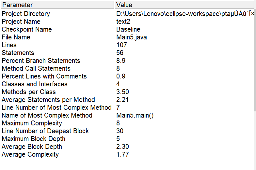Click the Classes and Interfaces value 4
The image size is (256, 170).
[x=118, y=84]
